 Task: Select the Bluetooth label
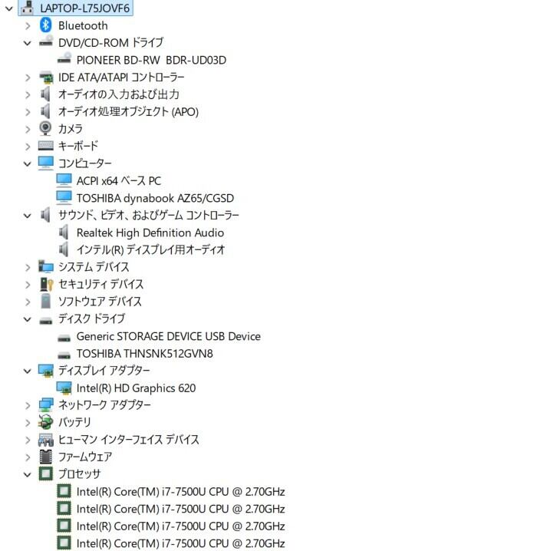coord(83,25)
